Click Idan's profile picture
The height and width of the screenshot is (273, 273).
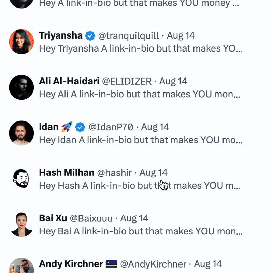click(21, 133)
